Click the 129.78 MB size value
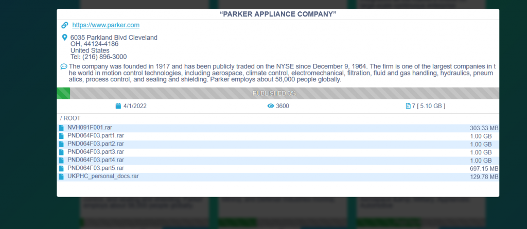 484,177
